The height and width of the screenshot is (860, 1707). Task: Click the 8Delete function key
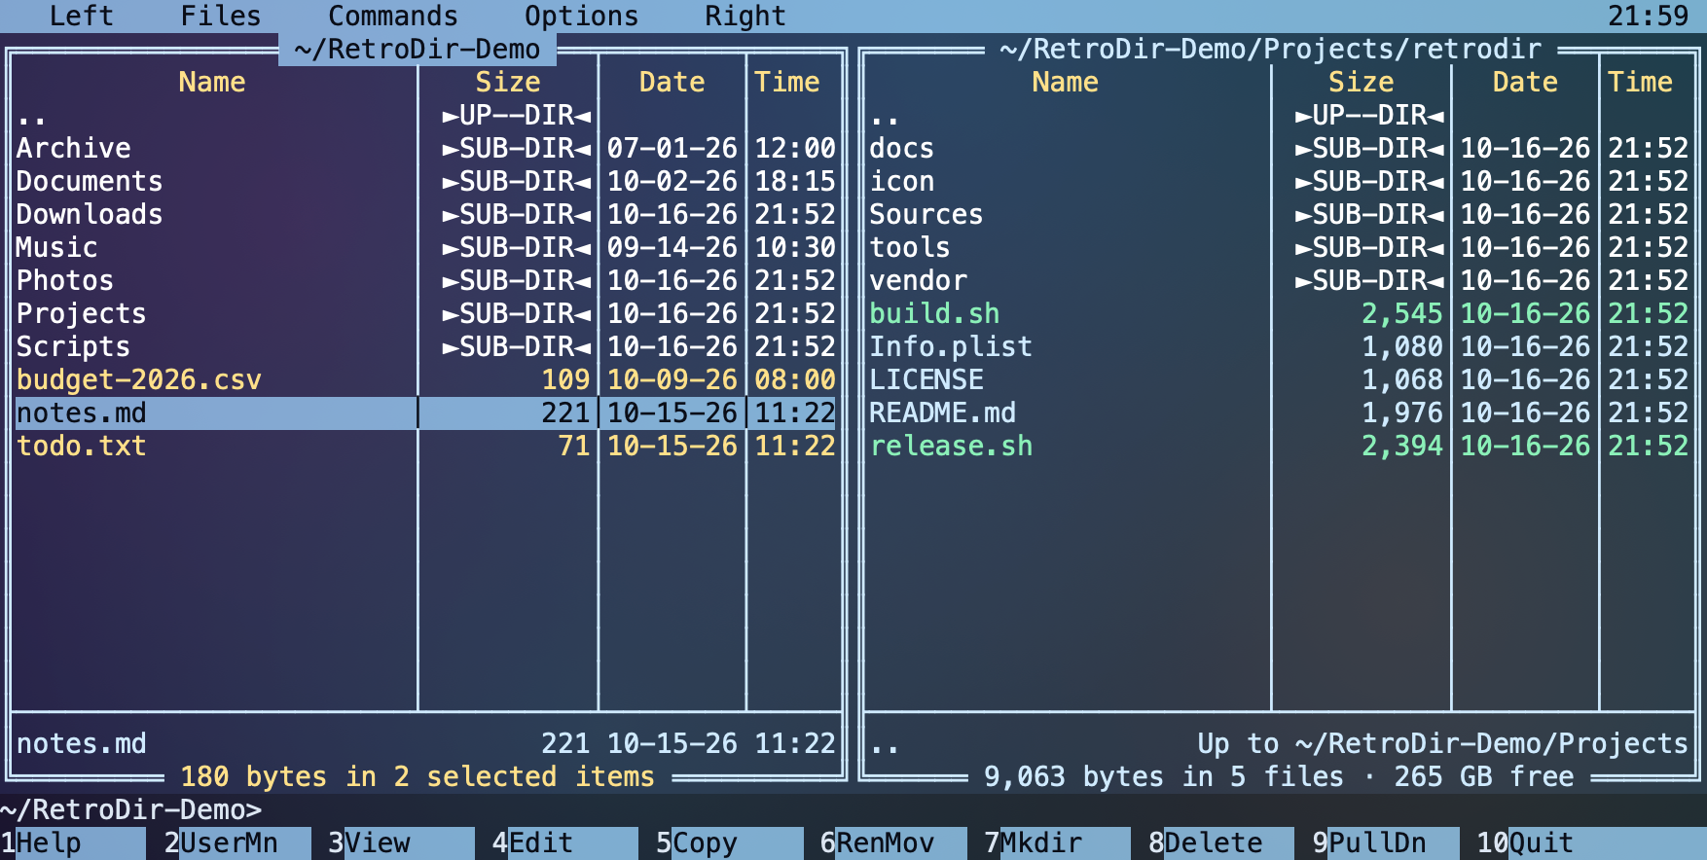click(x=1222, y=842)
